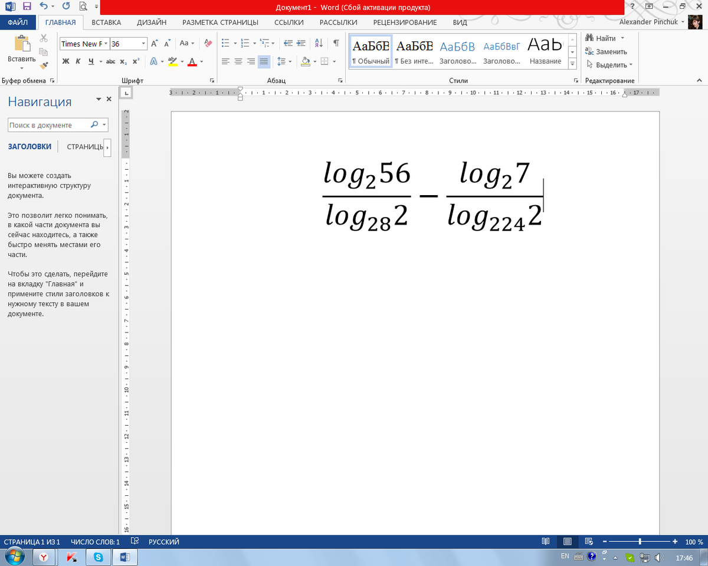Open Skype from Windows taskbar

point(98,557)
